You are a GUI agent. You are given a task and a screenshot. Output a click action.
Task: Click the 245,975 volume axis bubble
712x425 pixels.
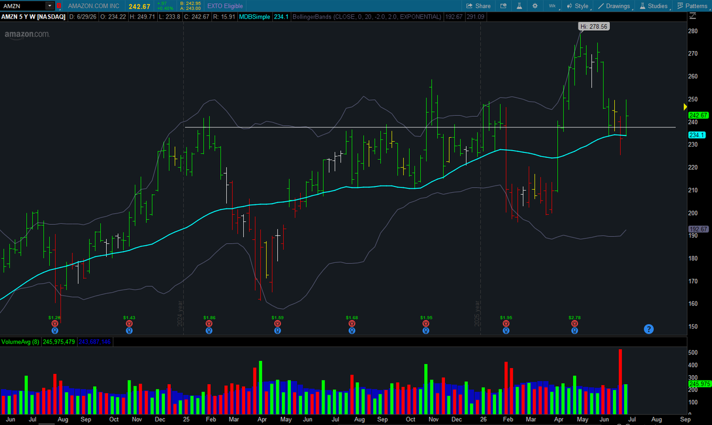(699, 384)
